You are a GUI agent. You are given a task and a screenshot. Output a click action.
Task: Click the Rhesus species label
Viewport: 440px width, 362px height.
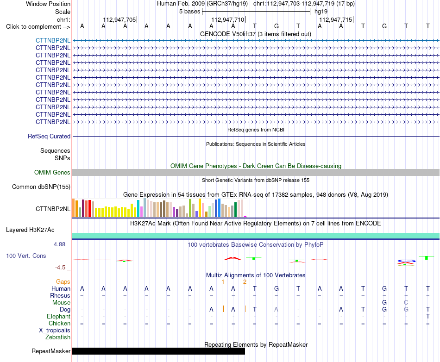[60, 295]
